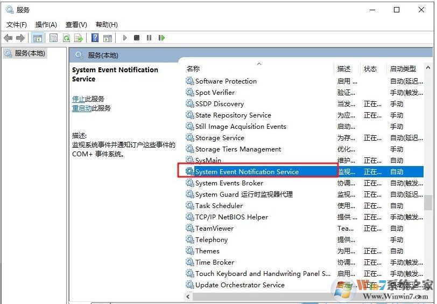Maximize the 服务 window
The height and width of the screenshot is (304, 437).
(397, 10)
